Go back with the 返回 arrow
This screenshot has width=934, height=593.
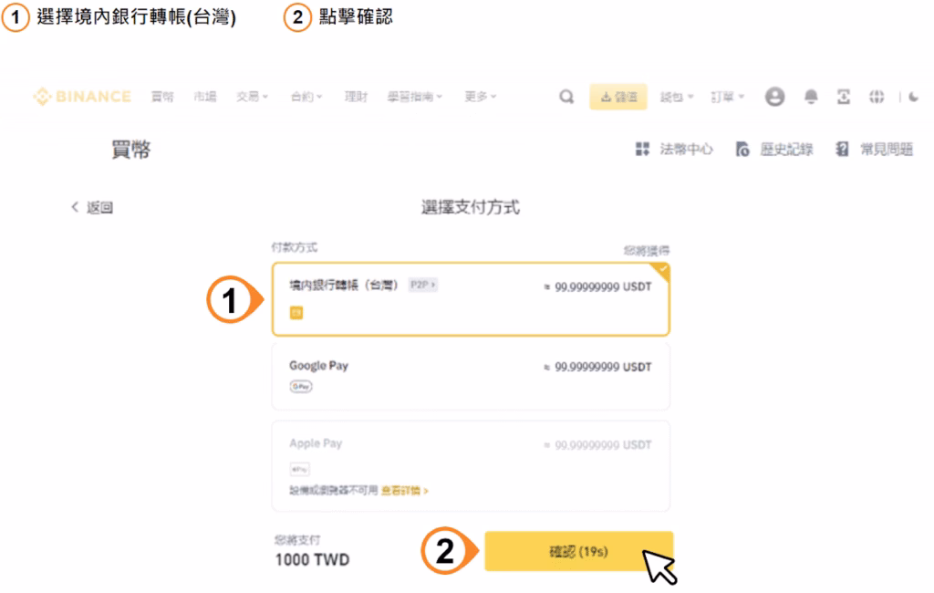pos(92,207)
